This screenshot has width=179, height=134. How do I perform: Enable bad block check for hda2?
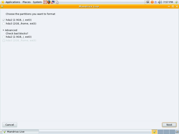tap(4, 37)
